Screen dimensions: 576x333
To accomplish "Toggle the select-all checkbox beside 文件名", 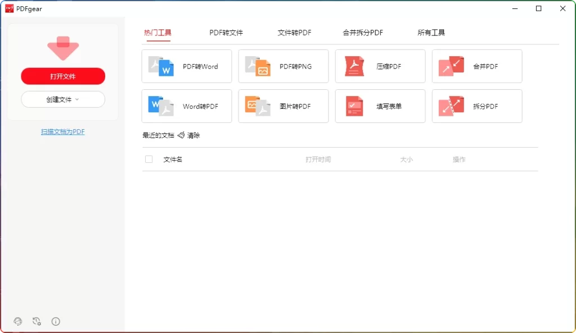I will 148,159.
